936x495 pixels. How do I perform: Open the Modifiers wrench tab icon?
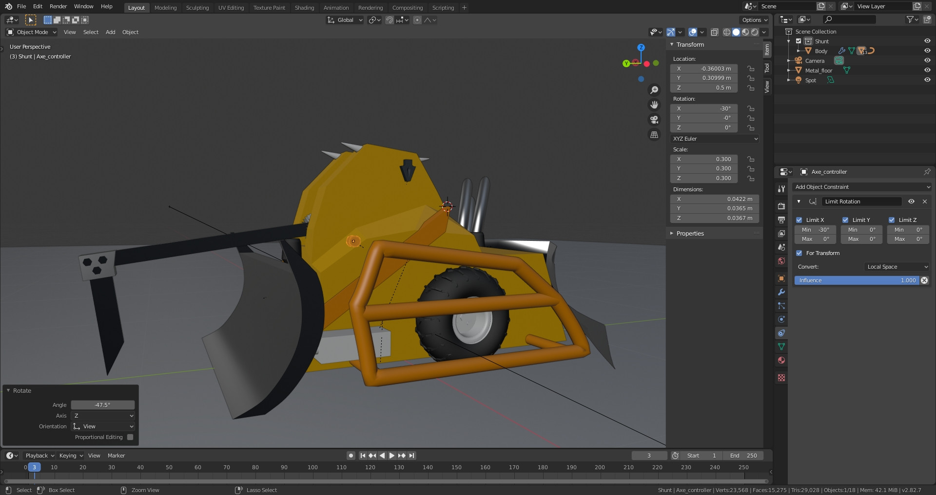(781, 292)
